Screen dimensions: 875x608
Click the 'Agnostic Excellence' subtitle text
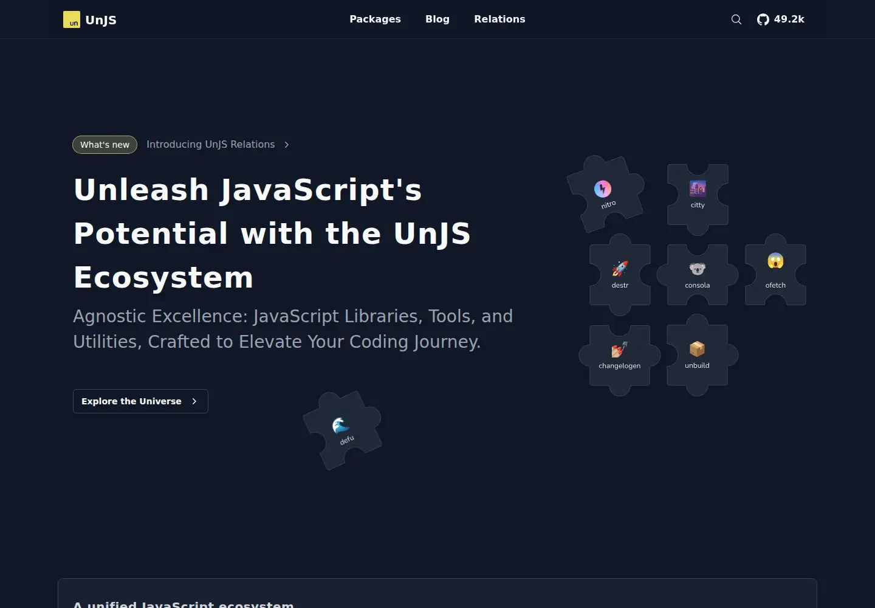(293, 329)
